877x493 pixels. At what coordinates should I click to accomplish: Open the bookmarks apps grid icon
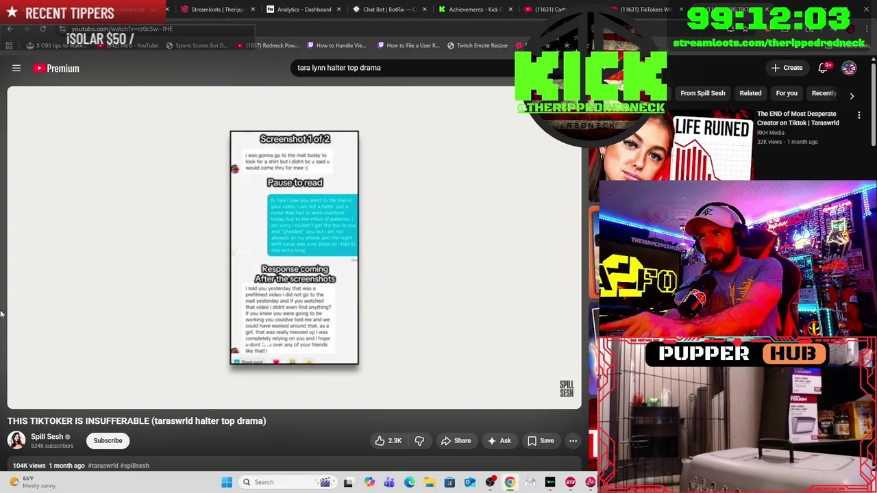[x=9, y=46]
